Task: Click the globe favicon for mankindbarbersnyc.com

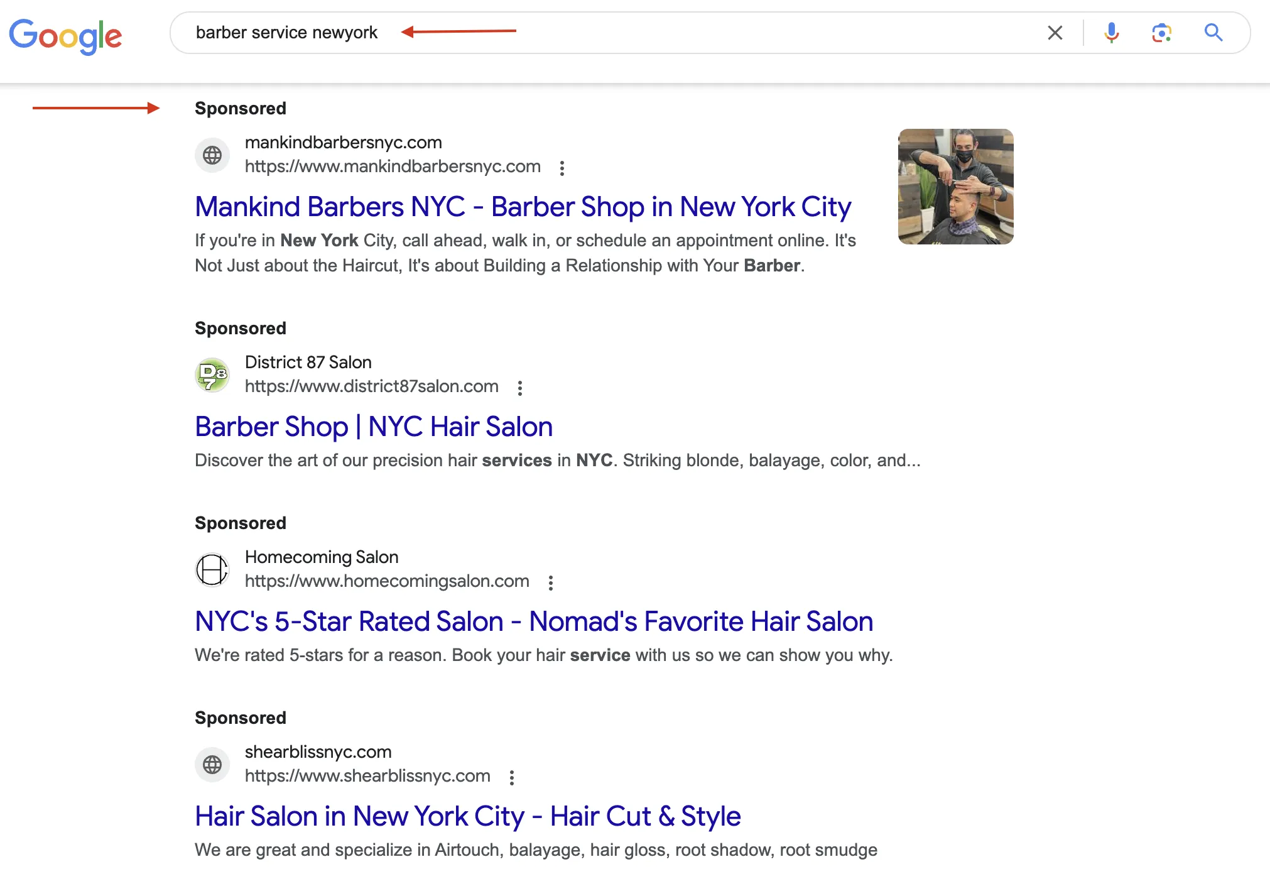Action: (212, 155)
